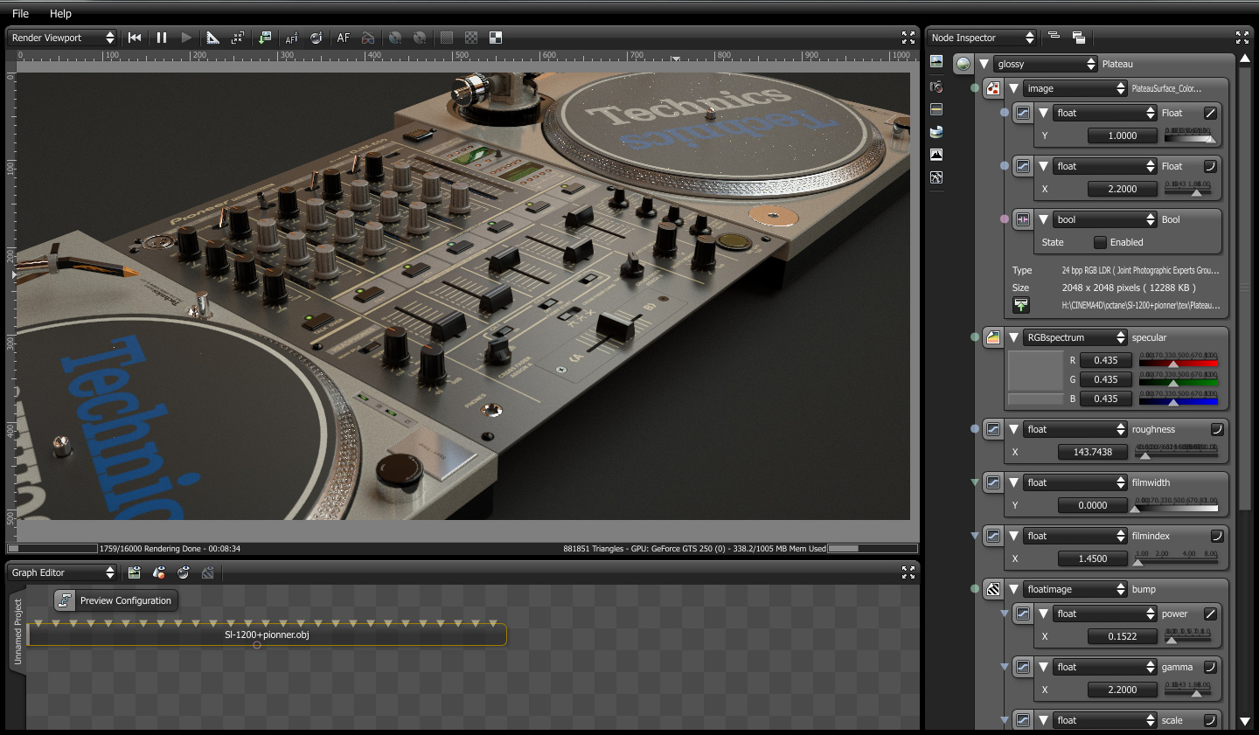Restart the render with the rewind button
The width and height of the screenshot is (1259, 735).
(x=135, y=38)
